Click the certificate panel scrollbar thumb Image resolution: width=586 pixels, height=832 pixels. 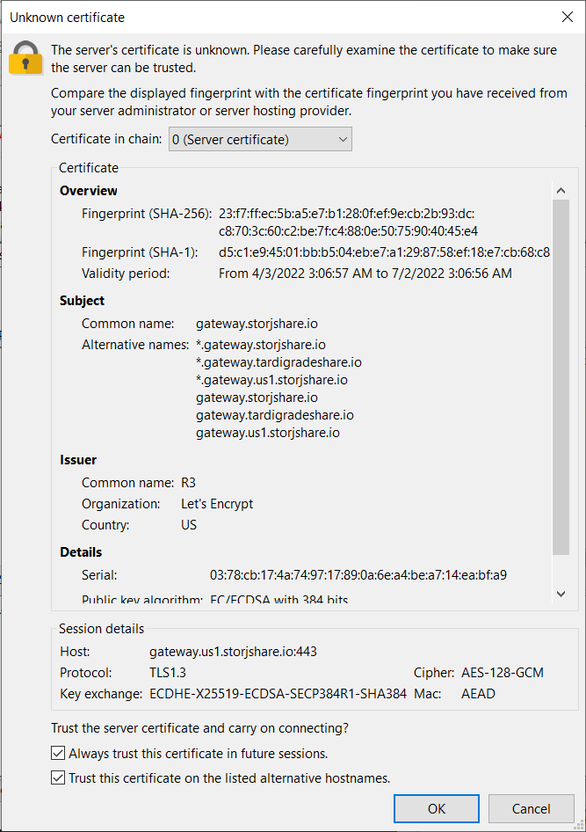pyautogui.click(x=561, y=377)
